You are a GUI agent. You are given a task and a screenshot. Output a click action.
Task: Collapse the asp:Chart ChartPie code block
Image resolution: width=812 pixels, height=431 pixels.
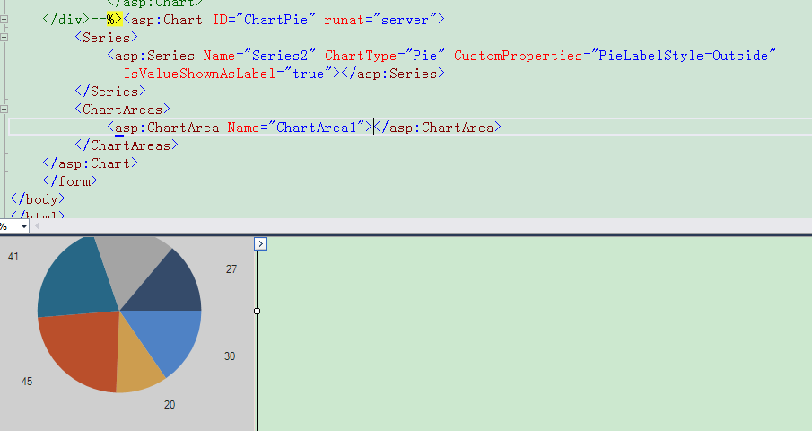point(4,20)
